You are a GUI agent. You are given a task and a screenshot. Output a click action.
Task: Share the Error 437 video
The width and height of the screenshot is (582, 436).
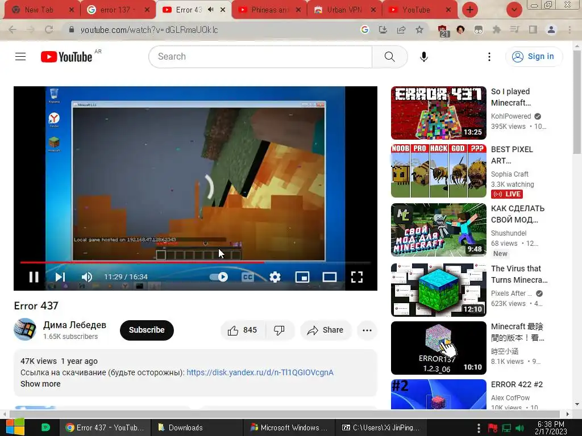click(325, 330)
